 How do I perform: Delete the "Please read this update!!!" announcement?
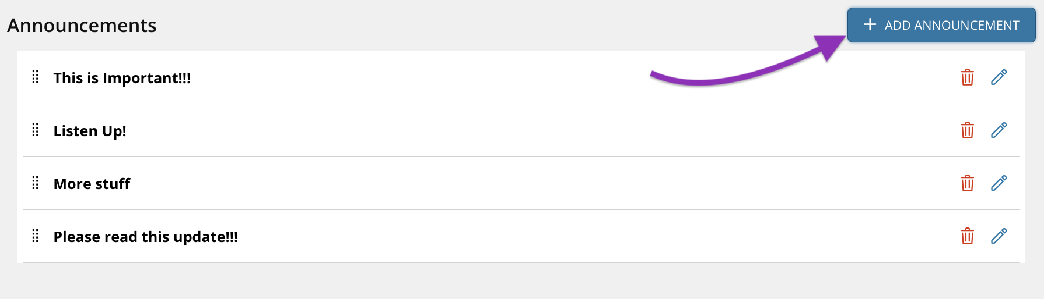(967, 236)
